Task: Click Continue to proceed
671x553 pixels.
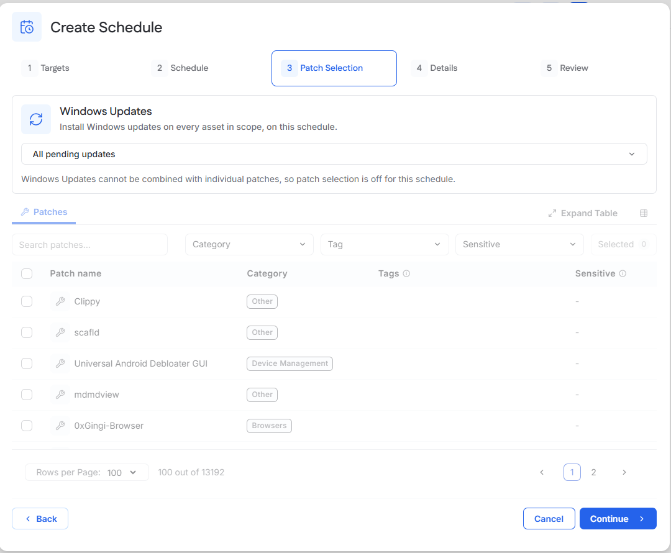Action: 618,519
